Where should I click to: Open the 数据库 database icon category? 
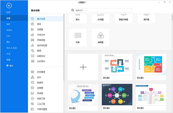(32, 83)
